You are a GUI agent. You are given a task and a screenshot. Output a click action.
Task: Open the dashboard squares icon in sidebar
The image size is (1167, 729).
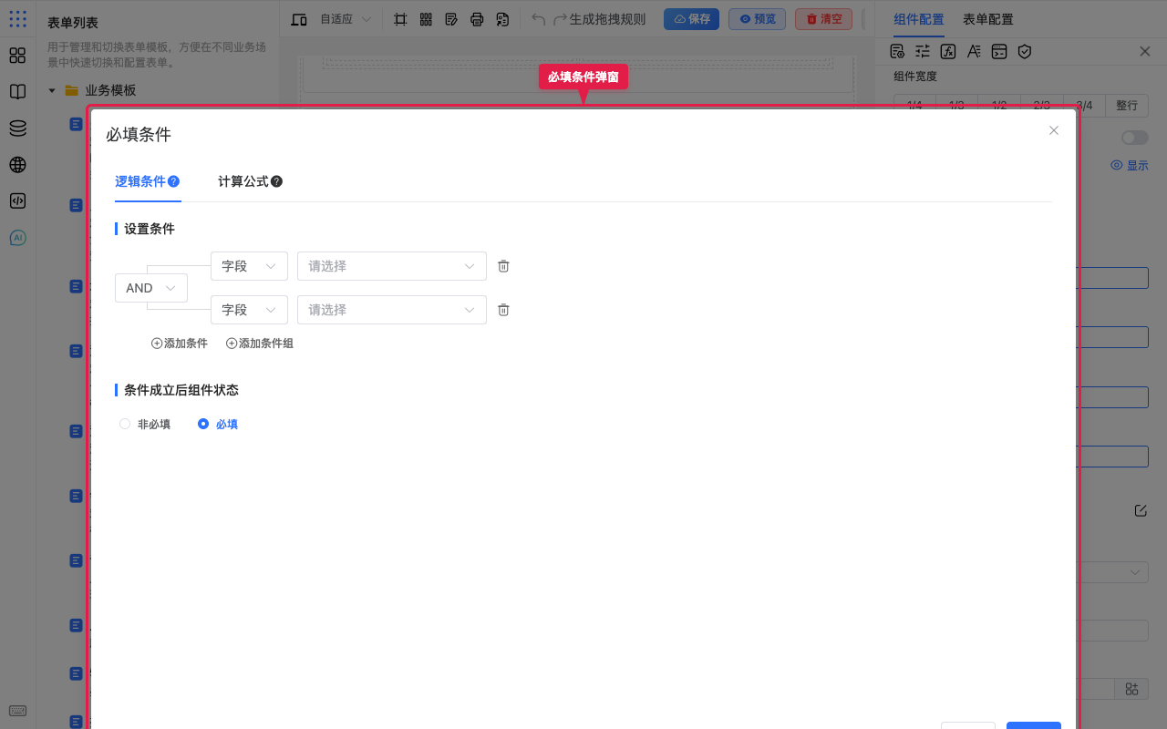17,56
